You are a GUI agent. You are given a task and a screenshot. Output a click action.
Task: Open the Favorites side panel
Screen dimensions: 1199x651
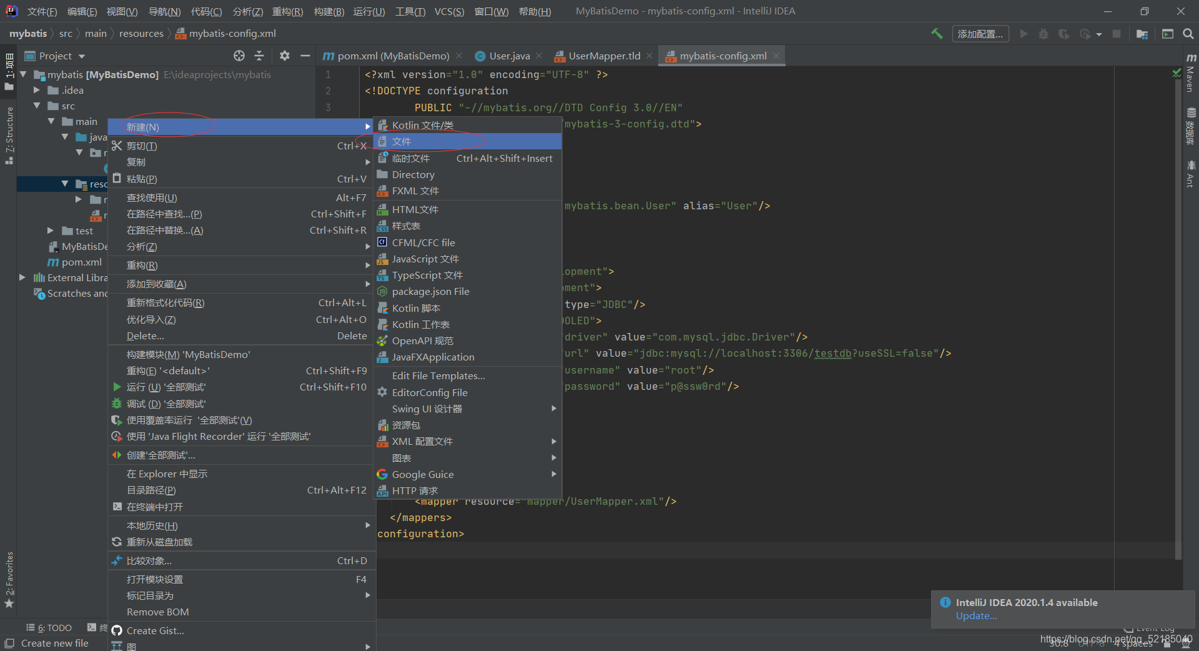tap(9, 579)
